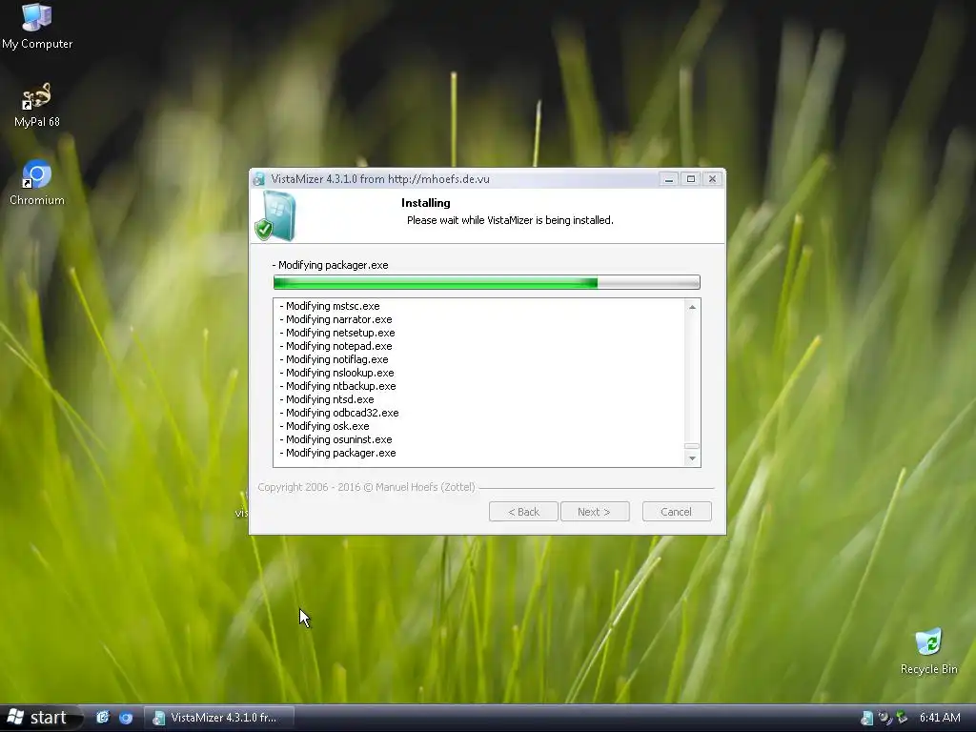
Task: Click Chromium quick launch icon in taskbar
Action: tap(126, 718)
